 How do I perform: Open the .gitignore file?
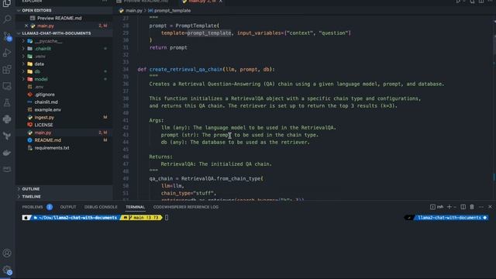[44, 95]
